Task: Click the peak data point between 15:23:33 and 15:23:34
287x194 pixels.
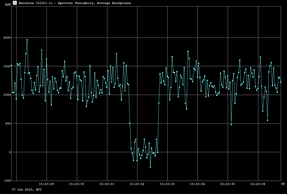Action: [x=188, y=51]
